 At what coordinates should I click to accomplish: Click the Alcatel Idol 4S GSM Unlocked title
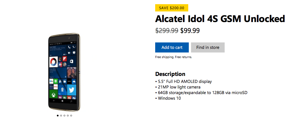(220, 19)
